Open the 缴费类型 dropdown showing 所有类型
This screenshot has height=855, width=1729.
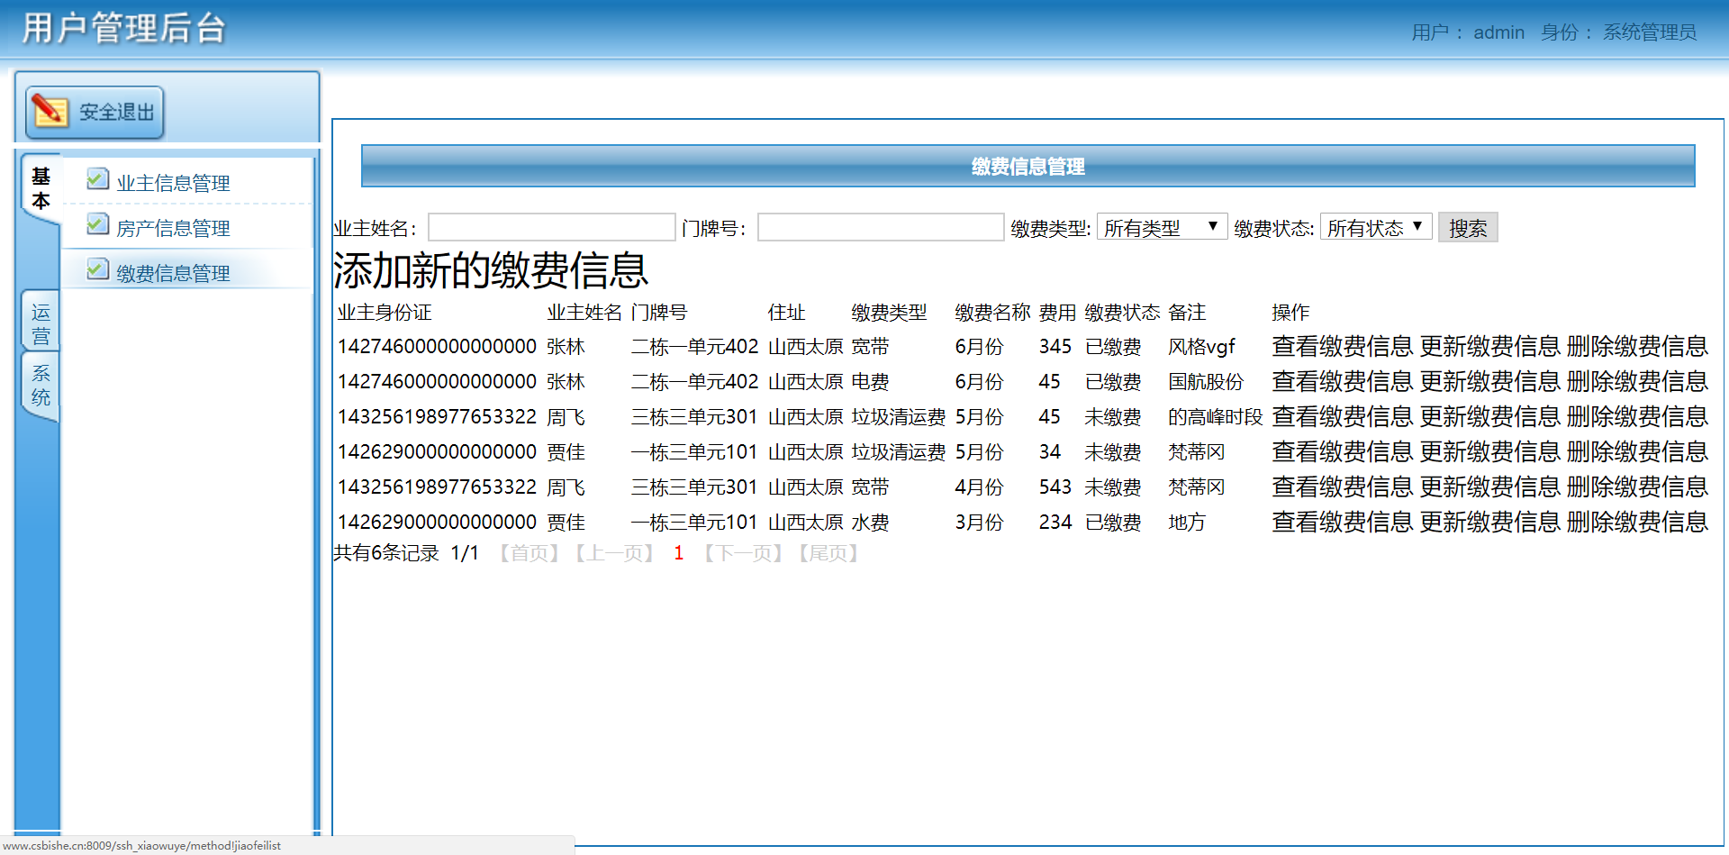pyautogui.click(x=1161, y=226)
